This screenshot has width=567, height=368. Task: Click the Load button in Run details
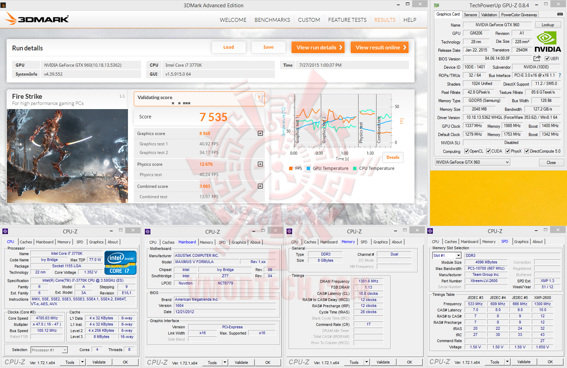229,47
